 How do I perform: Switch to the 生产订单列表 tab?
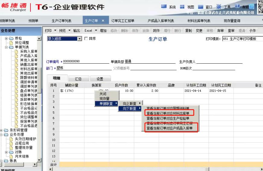(62, 21)
